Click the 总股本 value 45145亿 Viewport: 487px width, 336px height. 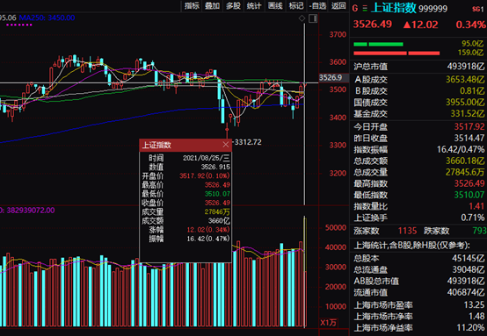click(x=468, y=258)
